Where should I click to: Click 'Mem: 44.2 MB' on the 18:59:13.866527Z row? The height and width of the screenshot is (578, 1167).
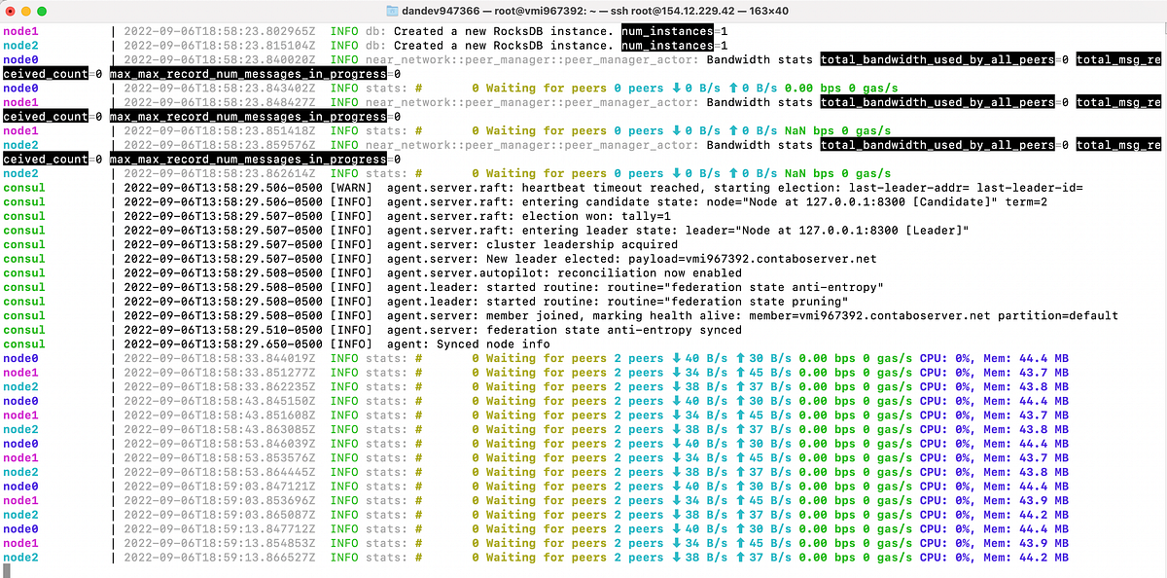[x=1026, y=557]
